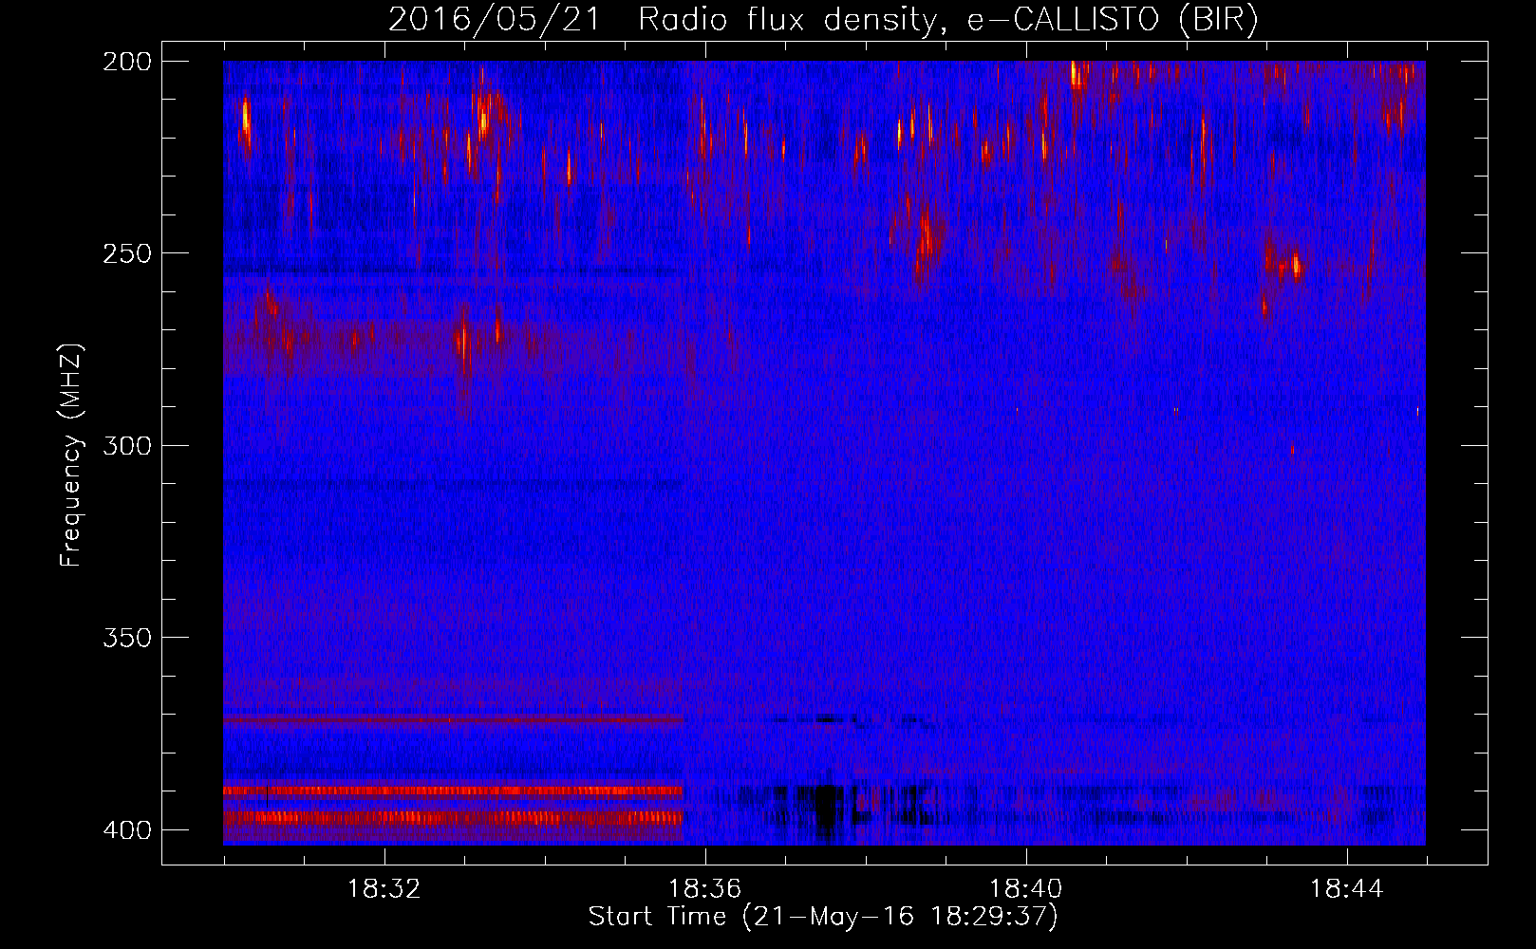This screenshot has width=1536, height=949.
Task: Click the 18:36 time tick label
Action: (x=705, y=889)
